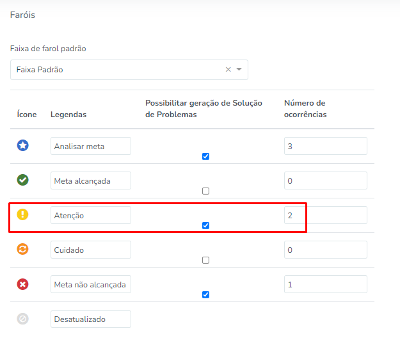
Task: Edit occurrences number for Analisar meta
Action: [x=325, y=146]
